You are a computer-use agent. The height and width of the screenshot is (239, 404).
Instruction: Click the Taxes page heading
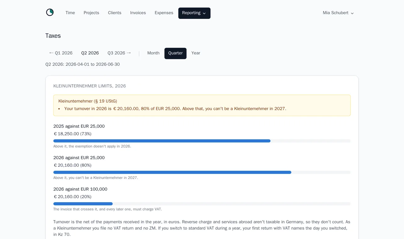53,36
